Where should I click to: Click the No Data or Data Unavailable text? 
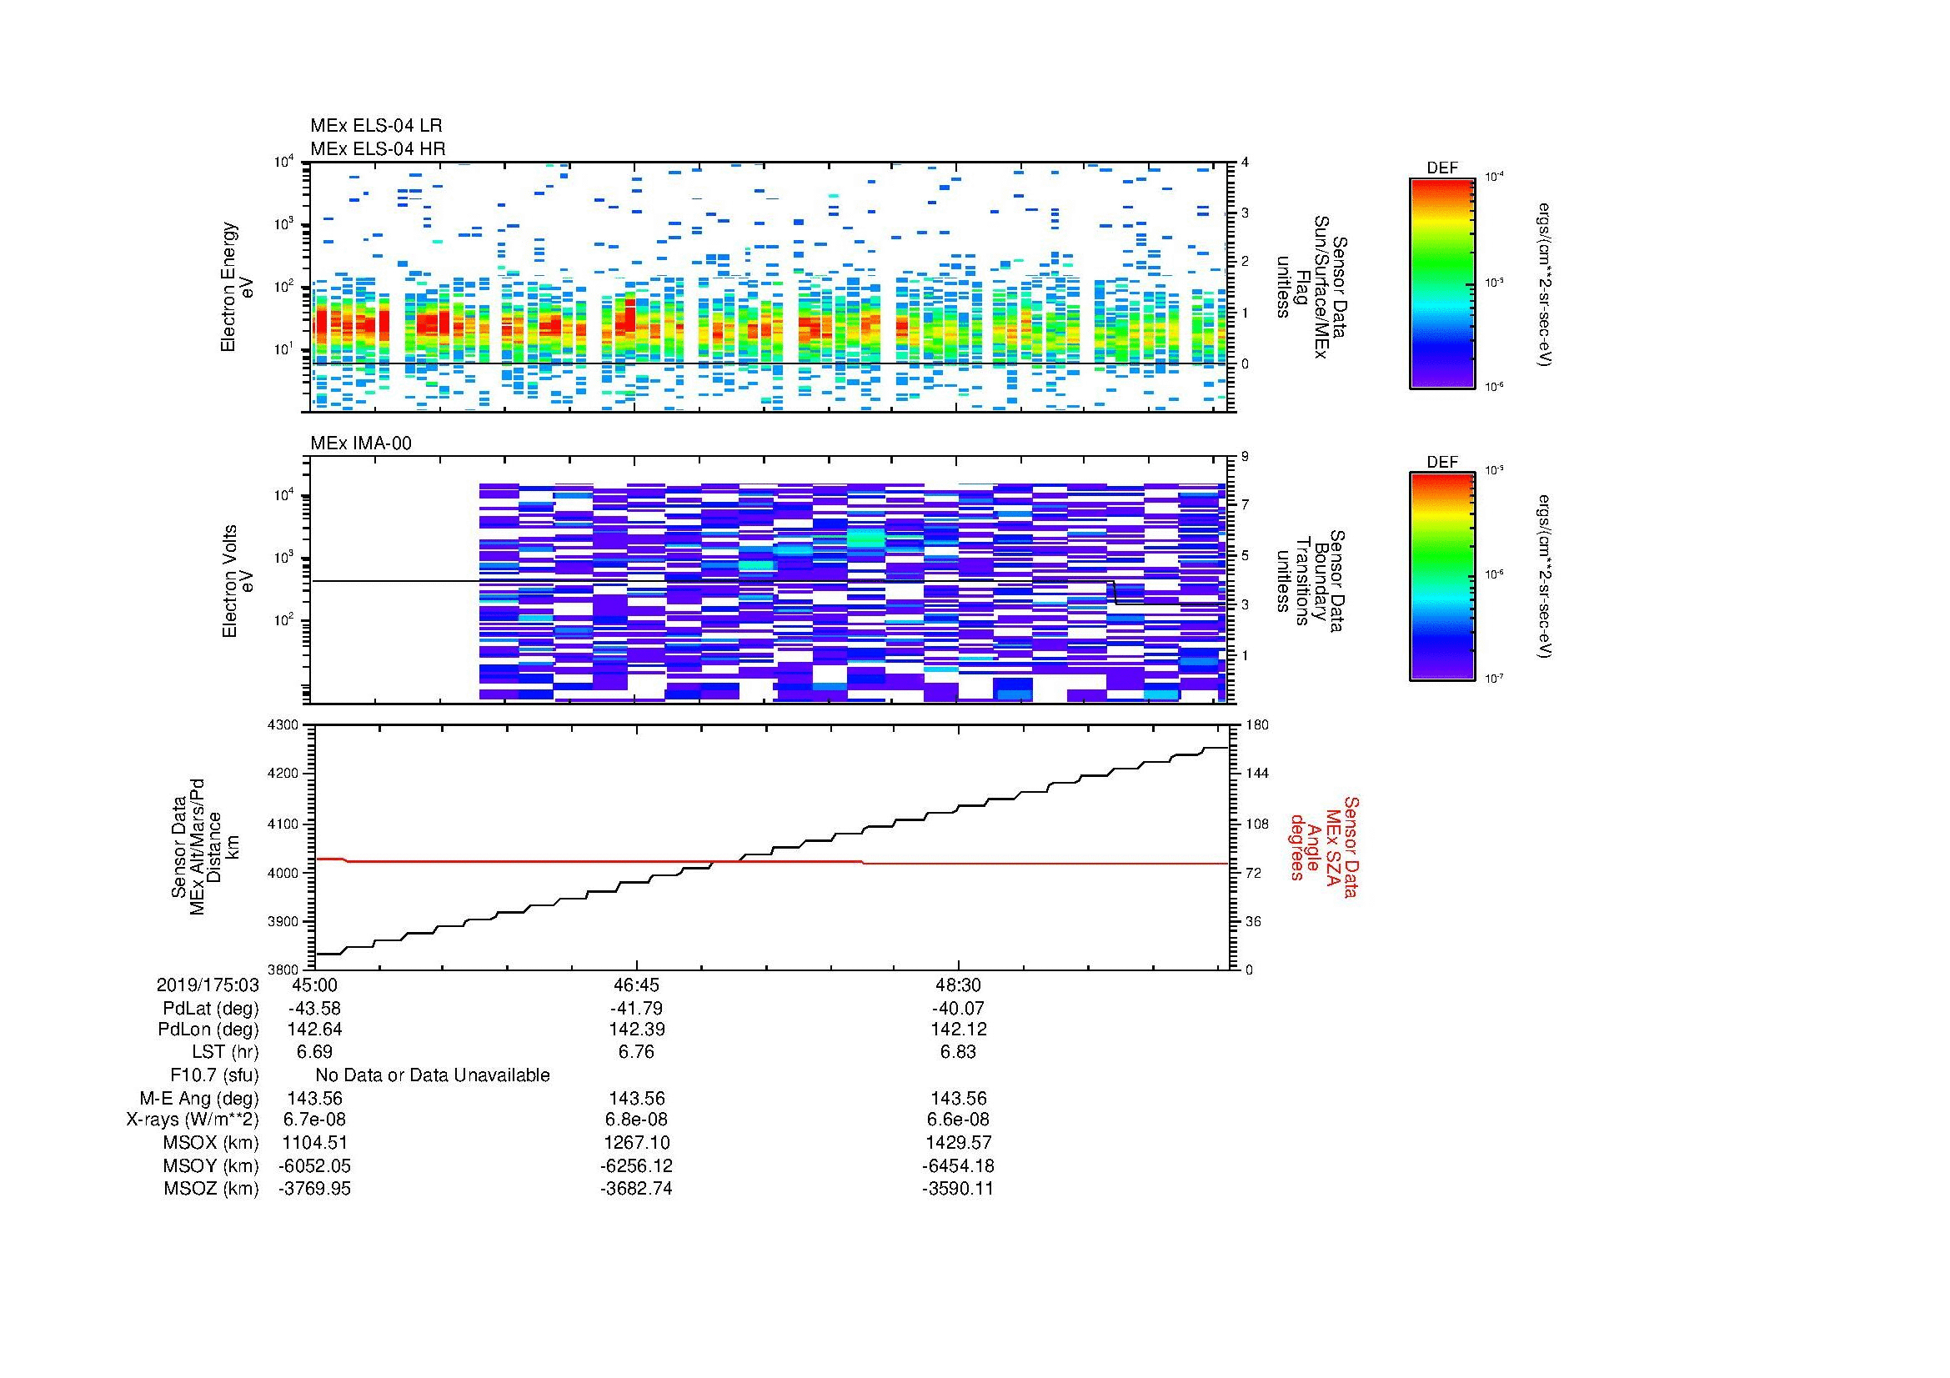click(x=433, y=1075)
